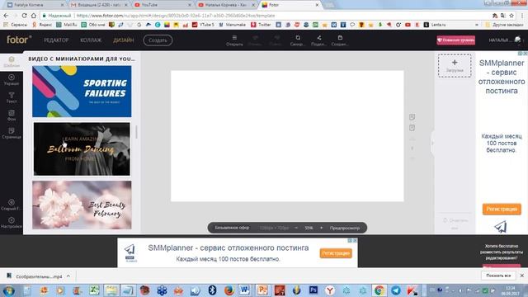
Task: Select the Sporting Failures template
Action: click(x=82, y=92)
